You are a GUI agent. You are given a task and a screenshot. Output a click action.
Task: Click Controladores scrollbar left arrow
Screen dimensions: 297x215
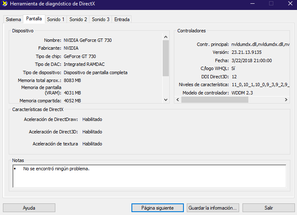click(178, 99)
